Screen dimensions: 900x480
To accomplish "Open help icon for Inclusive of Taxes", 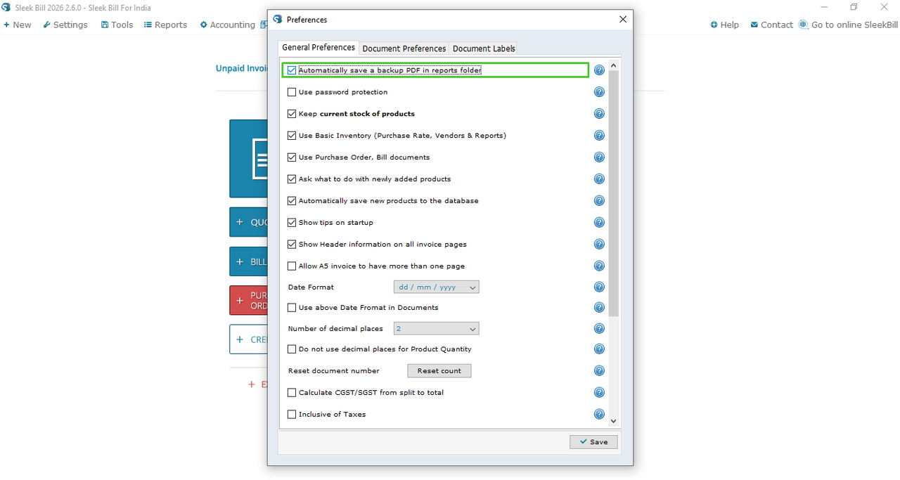I will click(599, 414).
